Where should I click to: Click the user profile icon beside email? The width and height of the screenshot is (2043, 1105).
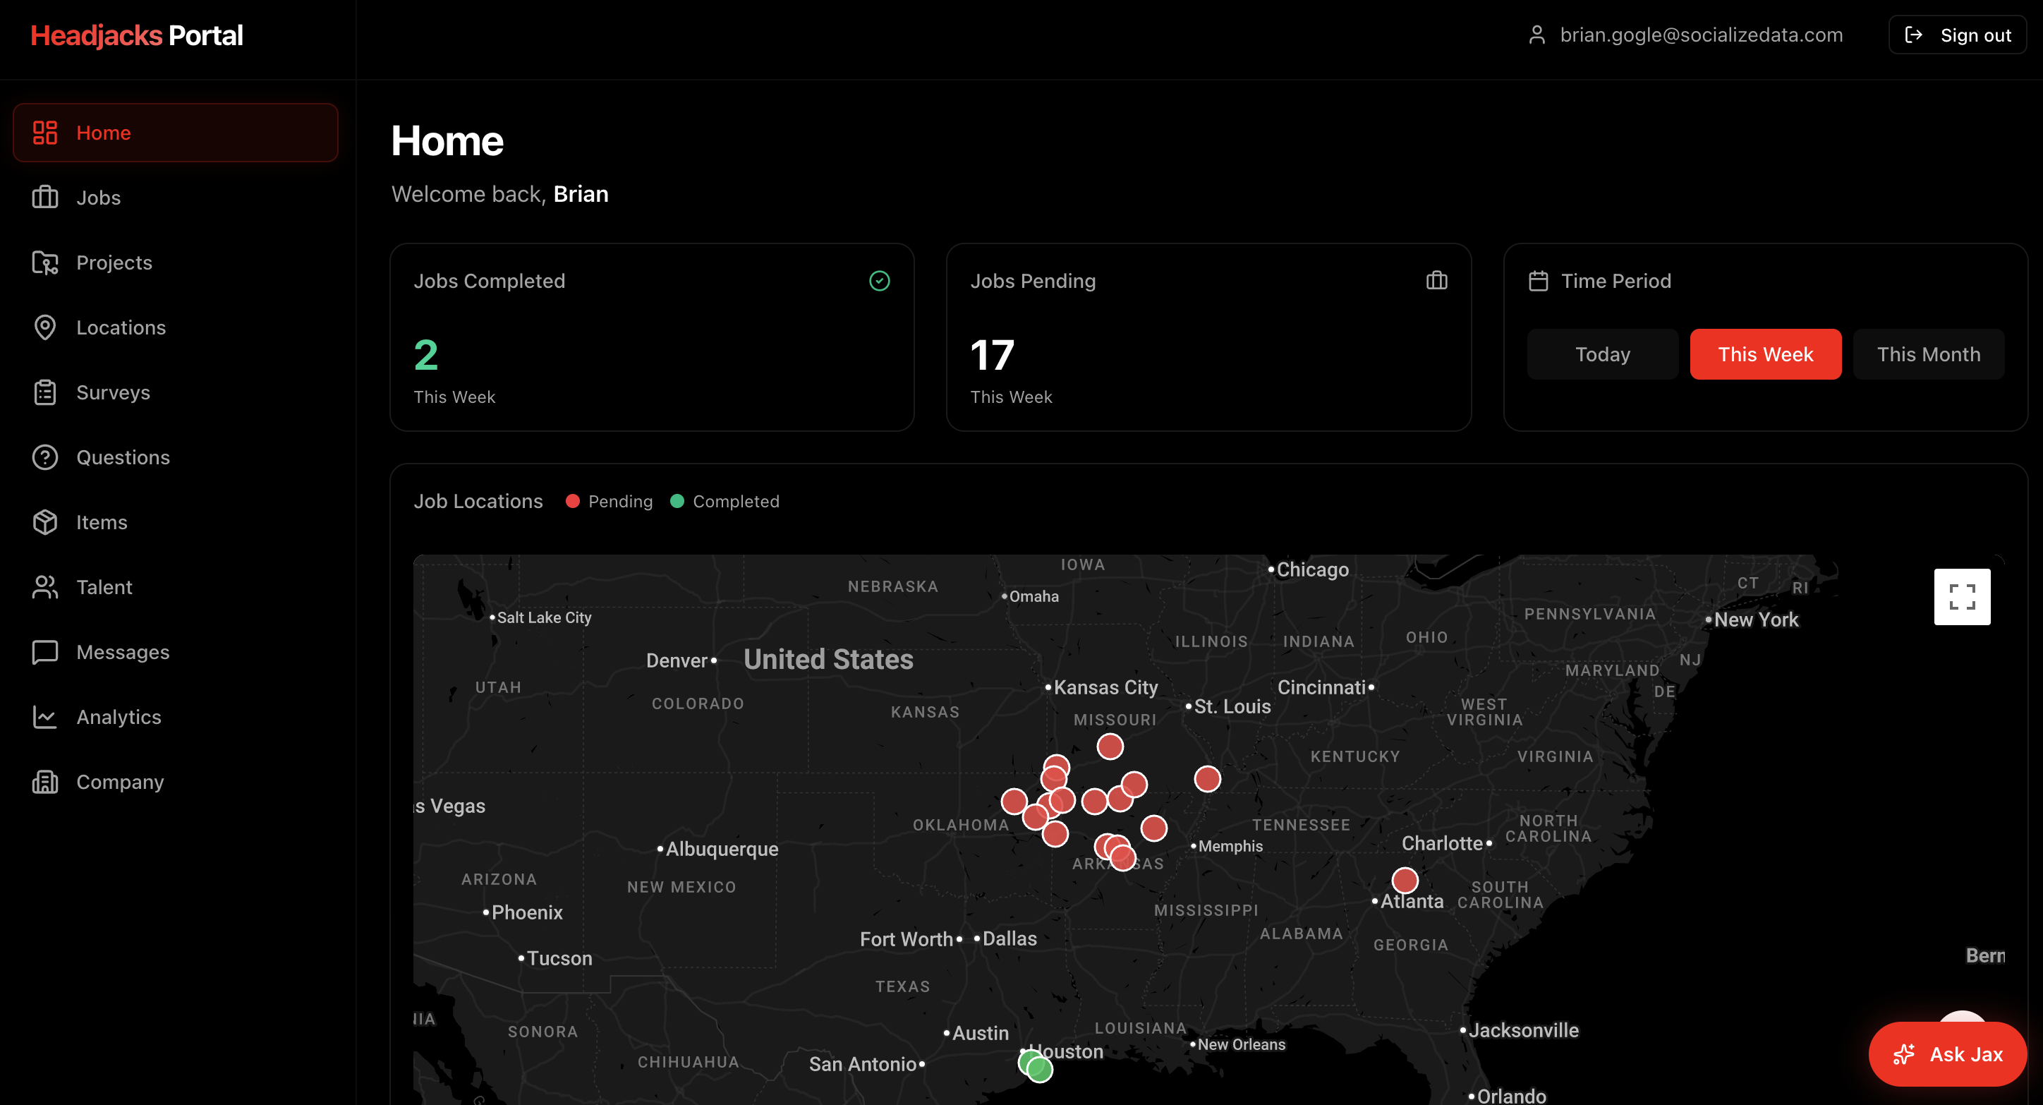(x=1537, y=35)
